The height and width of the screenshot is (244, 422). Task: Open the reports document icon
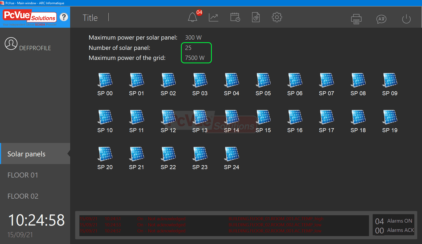coord(256,18)
